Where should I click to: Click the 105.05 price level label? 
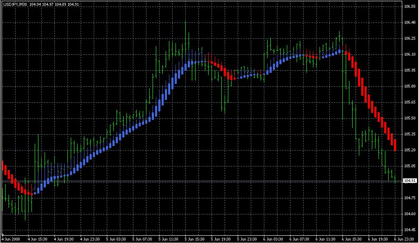tap(410, 166)
